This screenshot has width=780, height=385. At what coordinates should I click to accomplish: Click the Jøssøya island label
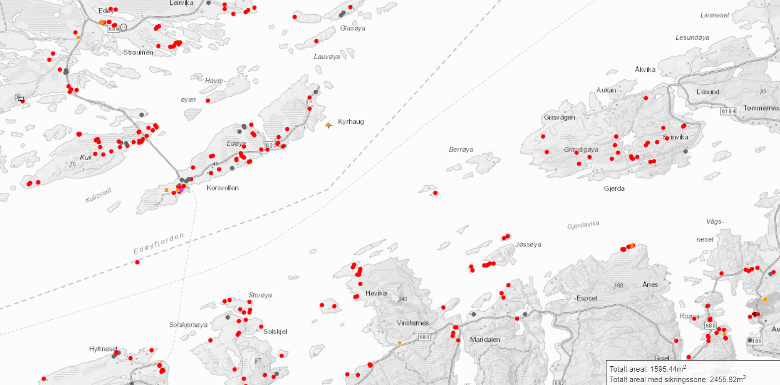pos(528,244)
